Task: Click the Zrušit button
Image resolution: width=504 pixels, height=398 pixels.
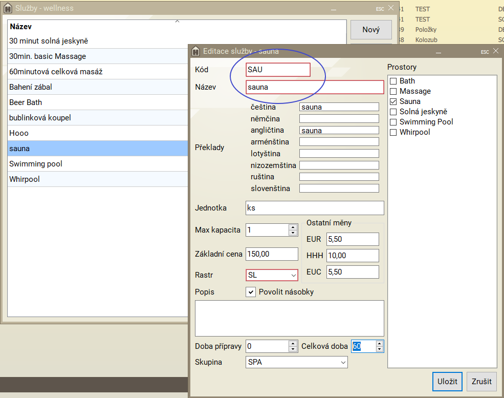Action: [x=481, y=382]
